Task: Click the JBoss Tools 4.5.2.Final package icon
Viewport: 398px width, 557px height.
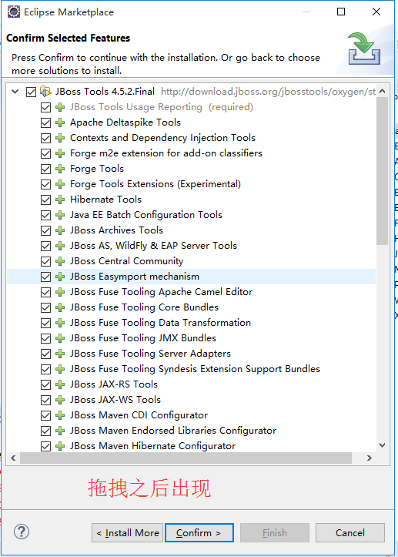Action: [45, 92]
